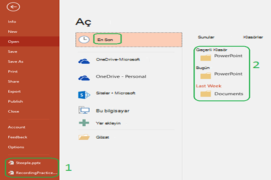Screen dimensions: 271x180
Task: Click the Bugün group heading
Action: click(x=203, y=68)
